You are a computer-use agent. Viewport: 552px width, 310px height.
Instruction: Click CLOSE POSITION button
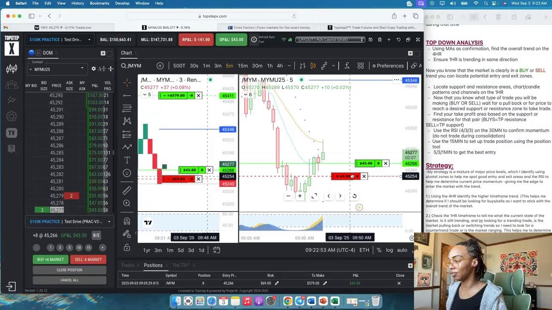pos(69,270)
